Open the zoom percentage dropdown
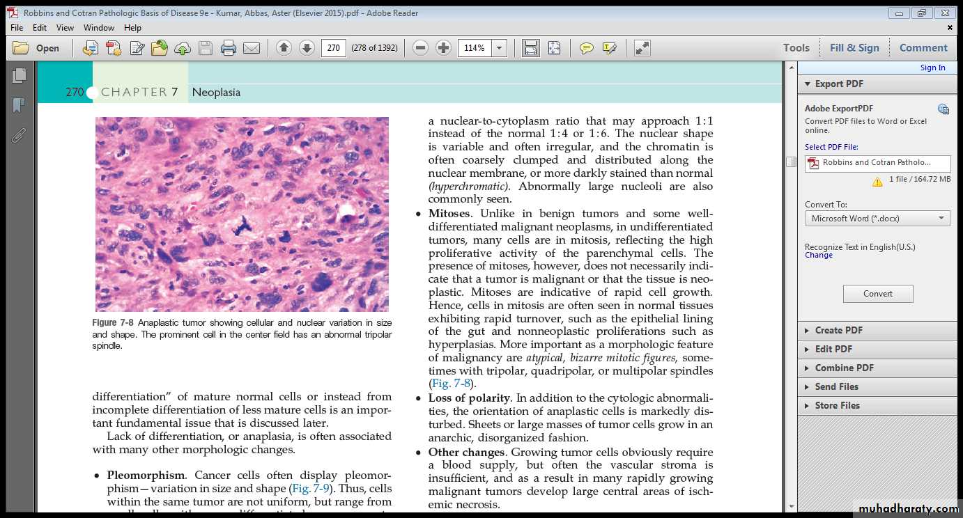 (x=499, y=48)
